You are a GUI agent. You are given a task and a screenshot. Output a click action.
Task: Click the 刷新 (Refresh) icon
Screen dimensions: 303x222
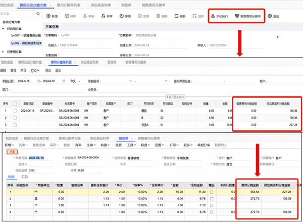click(x=179, y=16)
